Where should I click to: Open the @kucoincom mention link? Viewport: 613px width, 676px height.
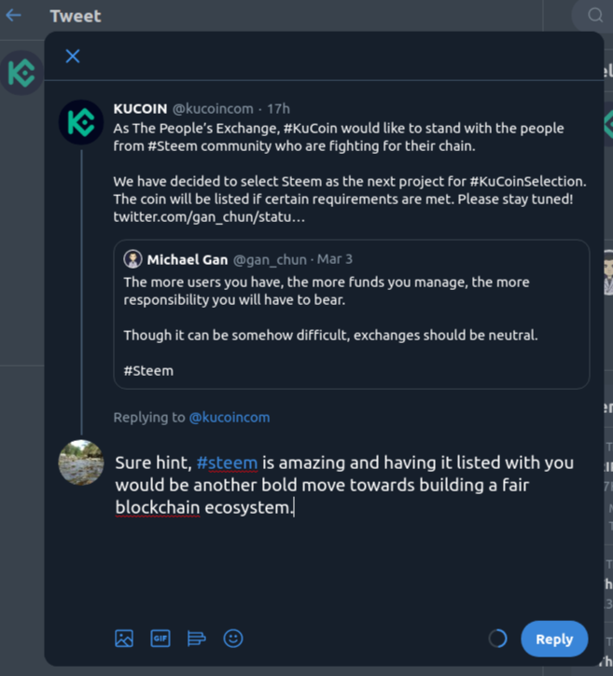coord(230,418)
